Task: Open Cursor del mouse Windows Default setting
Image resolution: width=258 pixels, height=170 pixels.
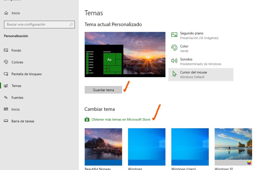Action: click(201, 75)
